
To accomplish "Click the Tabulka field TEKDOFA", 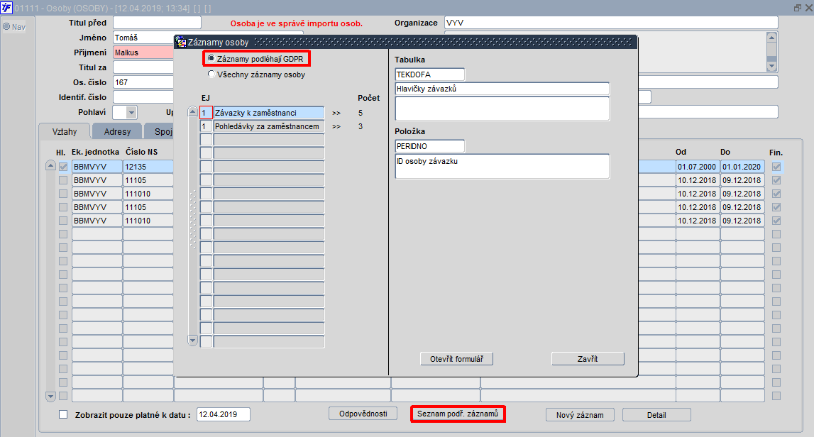I will click(x=429, y=74).
